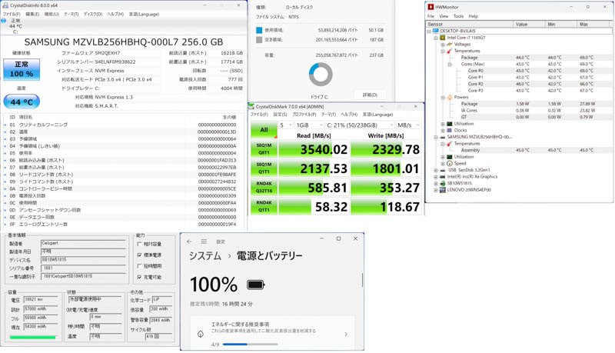
Task: Click the Speed gauge icon under SAMSUNG drive
Action: click(x=450, y=163)
